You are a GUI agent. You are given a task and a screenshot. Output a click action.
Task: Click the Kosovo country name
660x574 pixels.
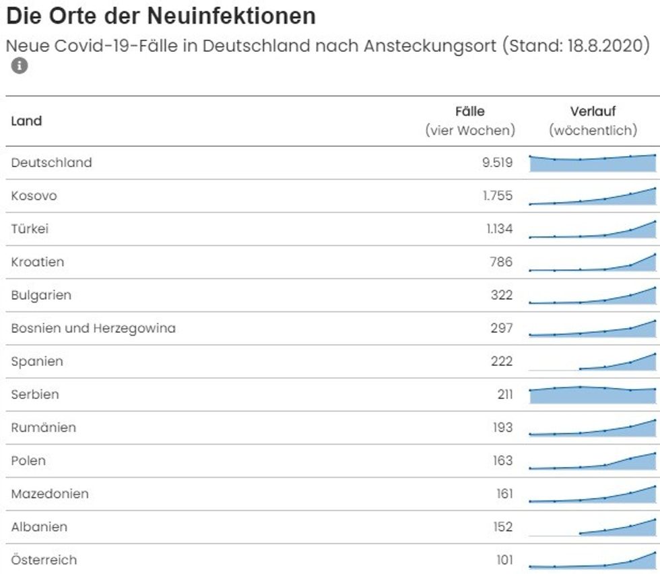(x=34, y=196)
